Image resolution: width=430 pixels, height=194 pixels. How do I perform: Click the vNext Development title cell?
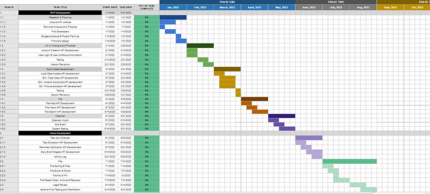tap(60, 133)
